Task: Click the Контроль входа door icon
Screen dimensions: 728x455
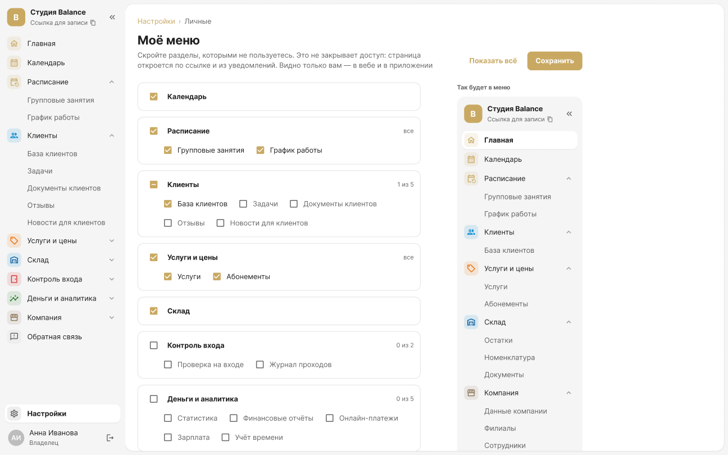Action: coord(15,279)
